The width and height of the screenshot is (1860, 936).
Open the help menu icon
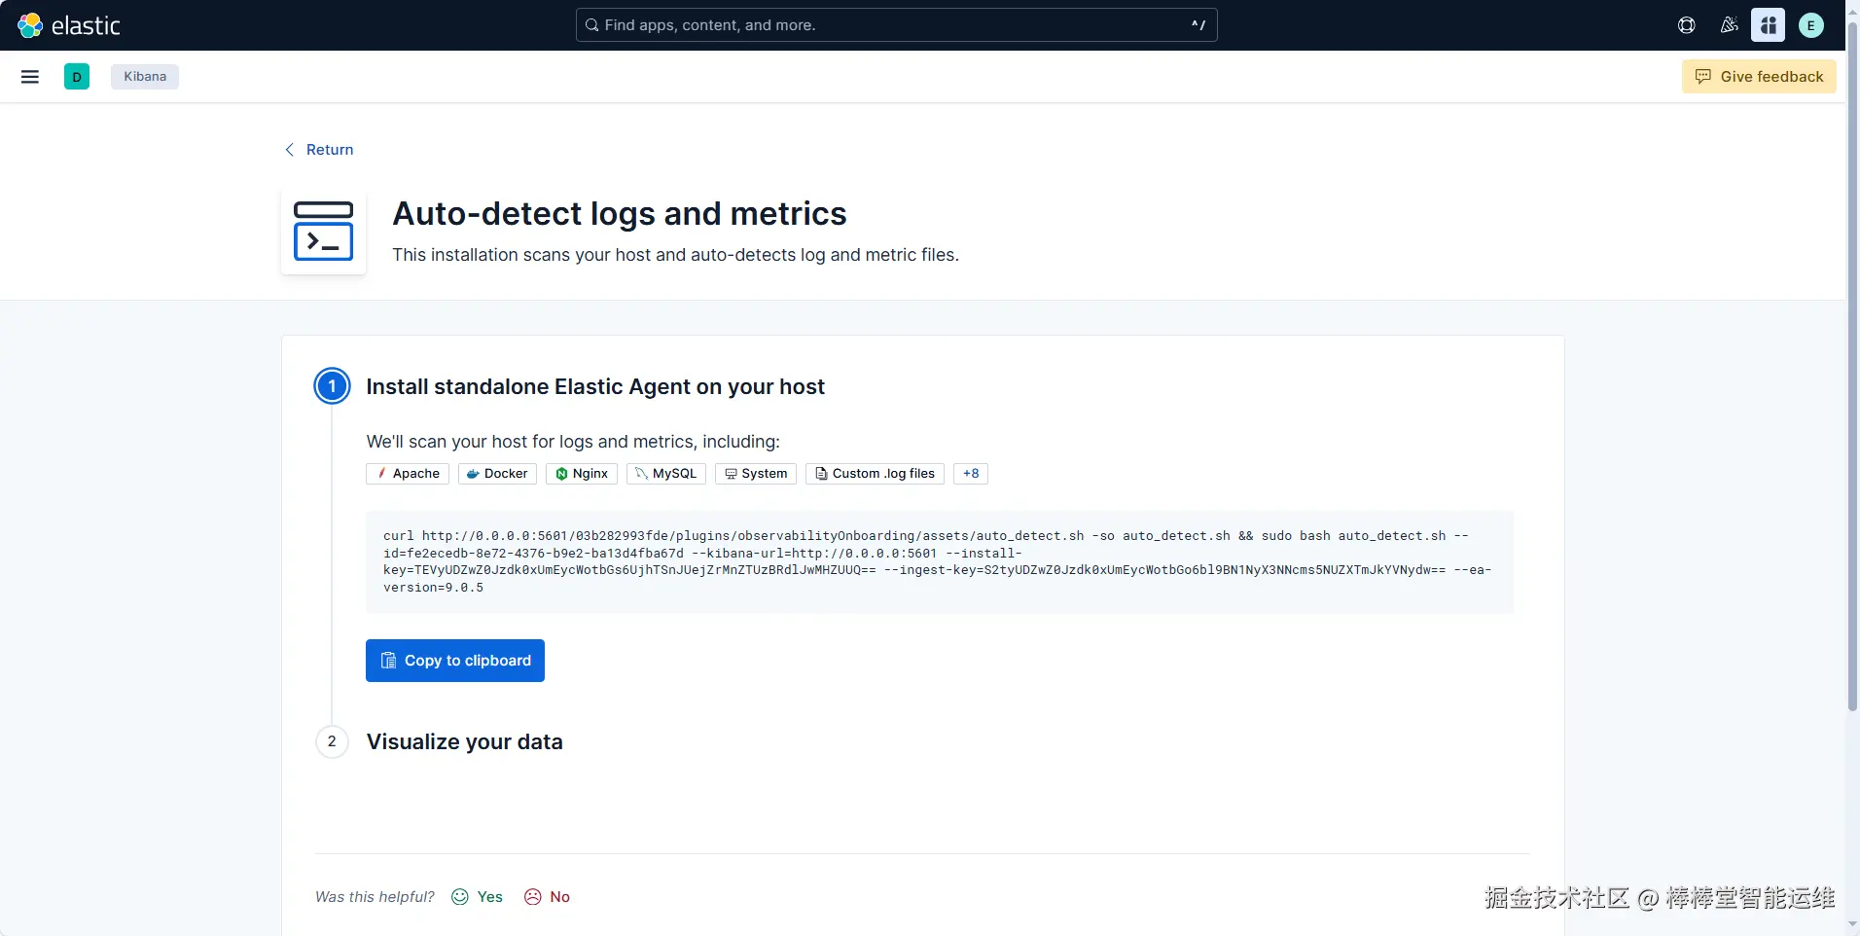tap(1687, 25)
